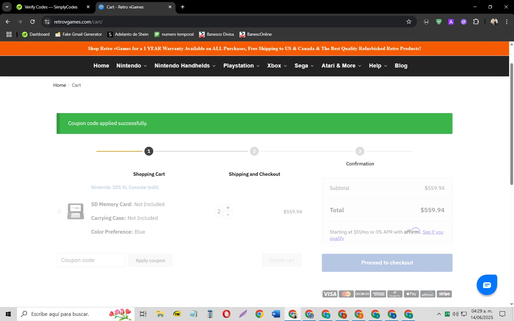
Task: Open Task View in the taskbar
Action: coord(143,314)
